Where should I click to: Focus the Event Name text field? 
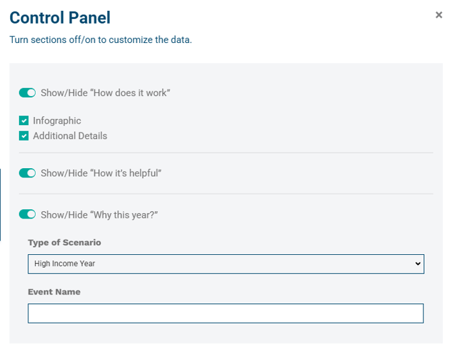point(225,313)
